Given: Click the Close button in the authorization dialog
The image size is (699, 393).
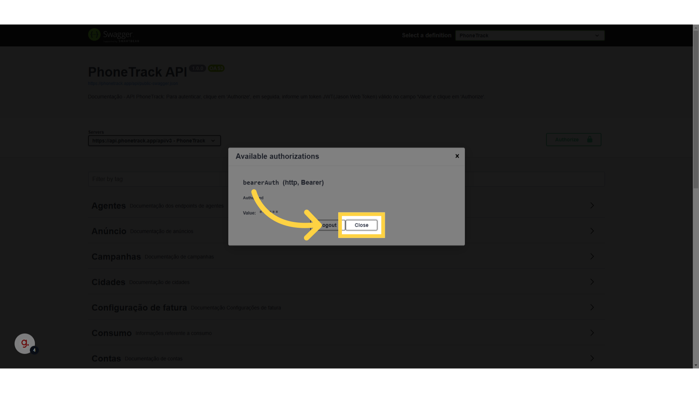Looking at the screenshot, I should tap(362, 225).
